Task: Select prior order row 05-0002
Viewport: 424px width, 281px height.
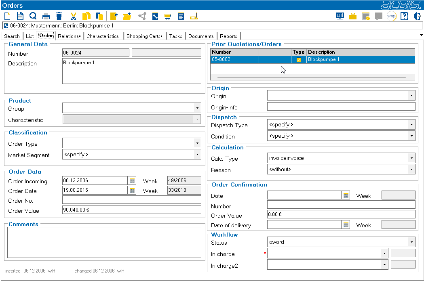Action: coord(312,59)
